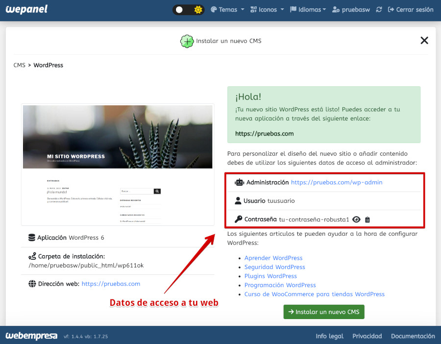Click the Administración robot icon

tap(239, 182)
